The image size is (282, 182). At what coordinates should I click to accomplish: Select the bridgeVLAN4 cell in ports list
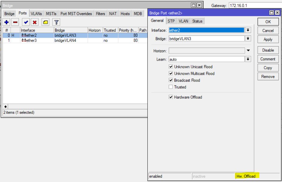click(x=71, y=40)
